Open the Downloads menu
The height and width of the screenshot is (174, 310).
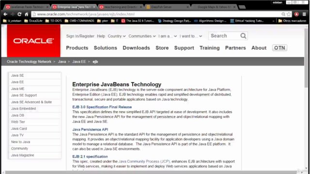(x=136, y=48)
